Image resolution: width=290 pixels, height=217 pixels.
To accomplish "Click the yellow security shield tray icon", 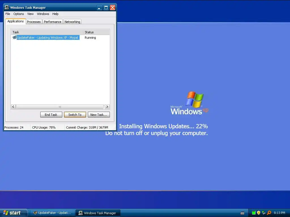I will click(x=259, y=213).
